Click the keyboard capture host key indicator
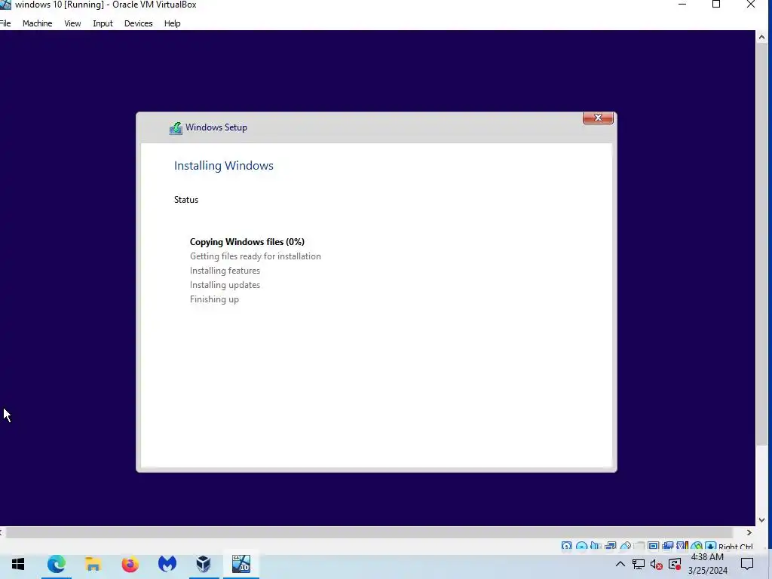Viewport: 772px width, 579px height. (710, 546)
